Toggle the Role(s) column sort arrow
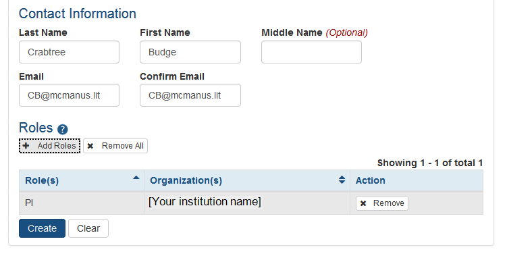This screenshot has height=258, width=507. tap(136, 178)
